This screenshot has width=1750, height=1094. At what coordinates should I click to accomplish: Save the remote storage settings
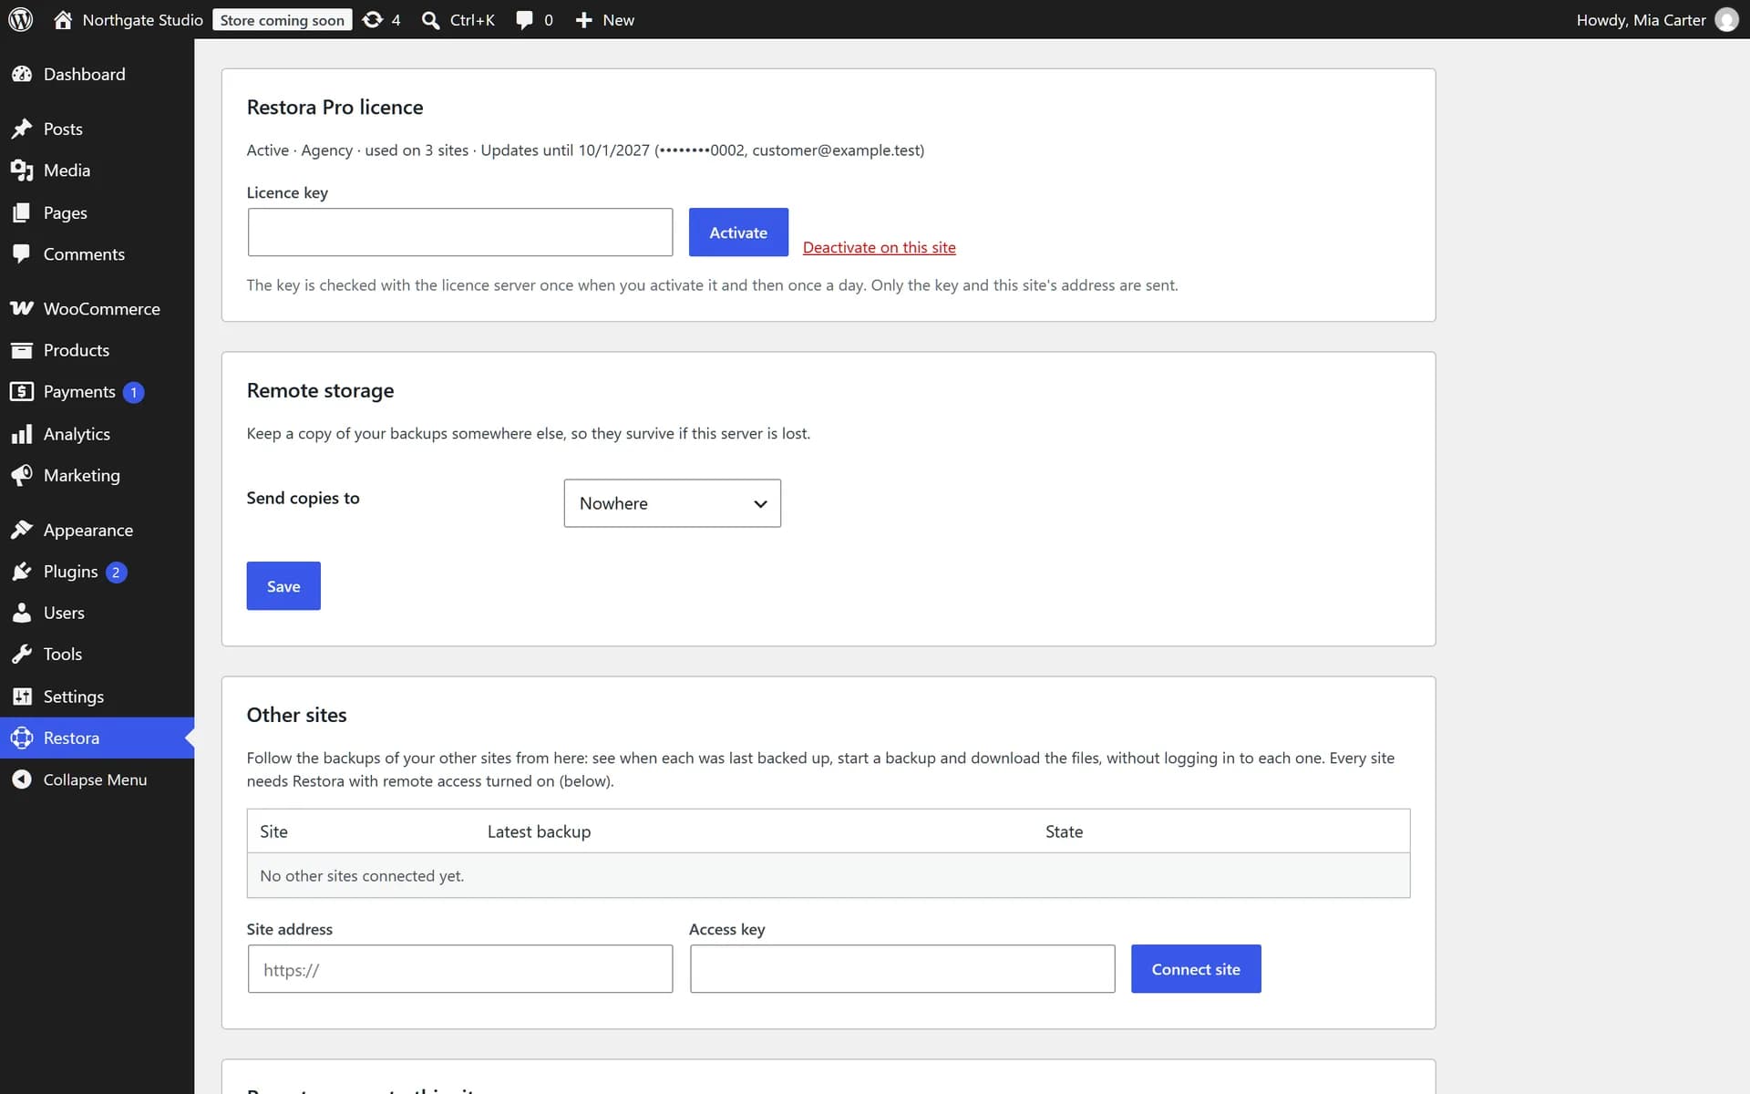tap(283, 586)
